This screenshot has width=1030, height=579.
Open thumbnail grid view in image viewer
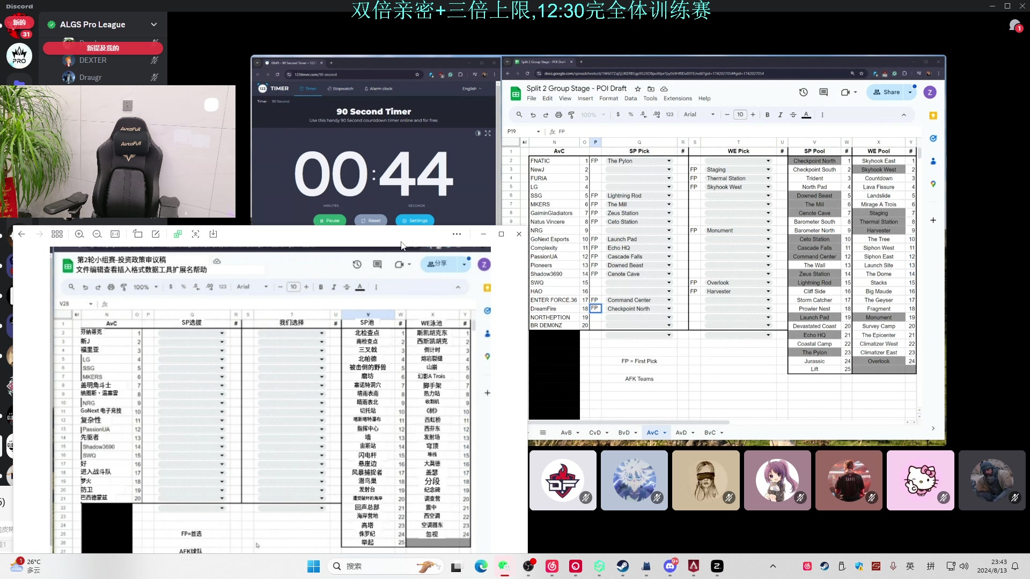[x=57, y=234]
